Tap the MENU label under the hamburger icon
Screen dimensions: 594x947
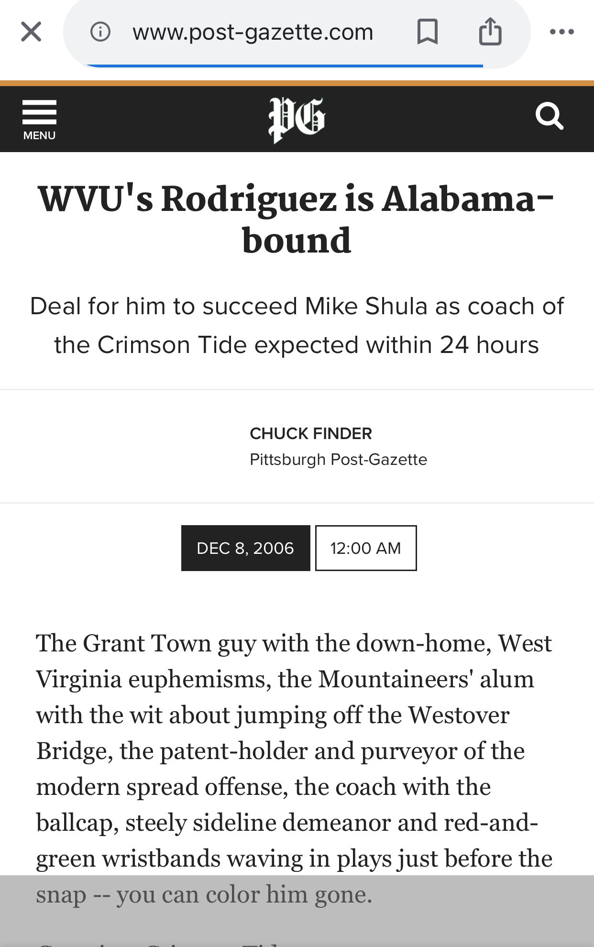click(x=39, y=135)
